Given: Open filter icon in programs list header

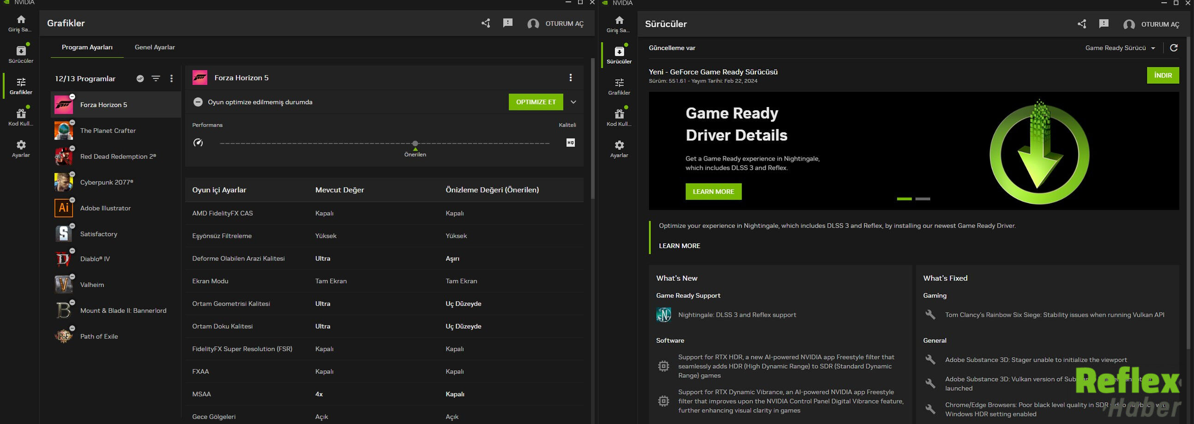Looking at the screenshot, I should [x=156, y=79].
